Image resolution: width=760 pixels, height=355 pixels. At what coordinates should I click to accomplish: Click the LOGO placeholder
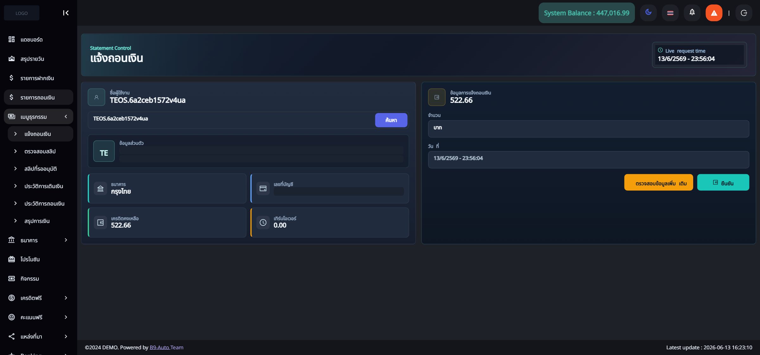[x=22, y=13]
